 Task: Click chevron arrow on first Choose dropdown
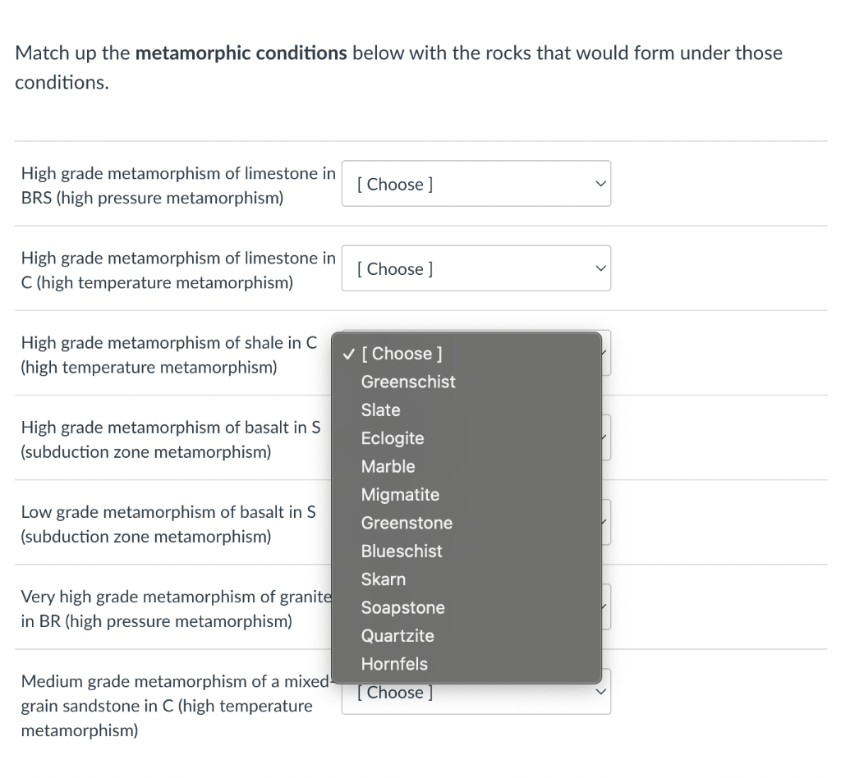pyautogui.click(x=601, y=184)
